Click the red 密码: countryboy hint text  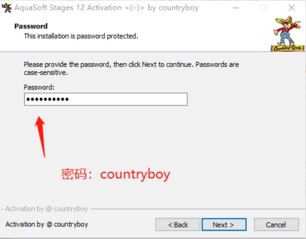click(115, 174)
